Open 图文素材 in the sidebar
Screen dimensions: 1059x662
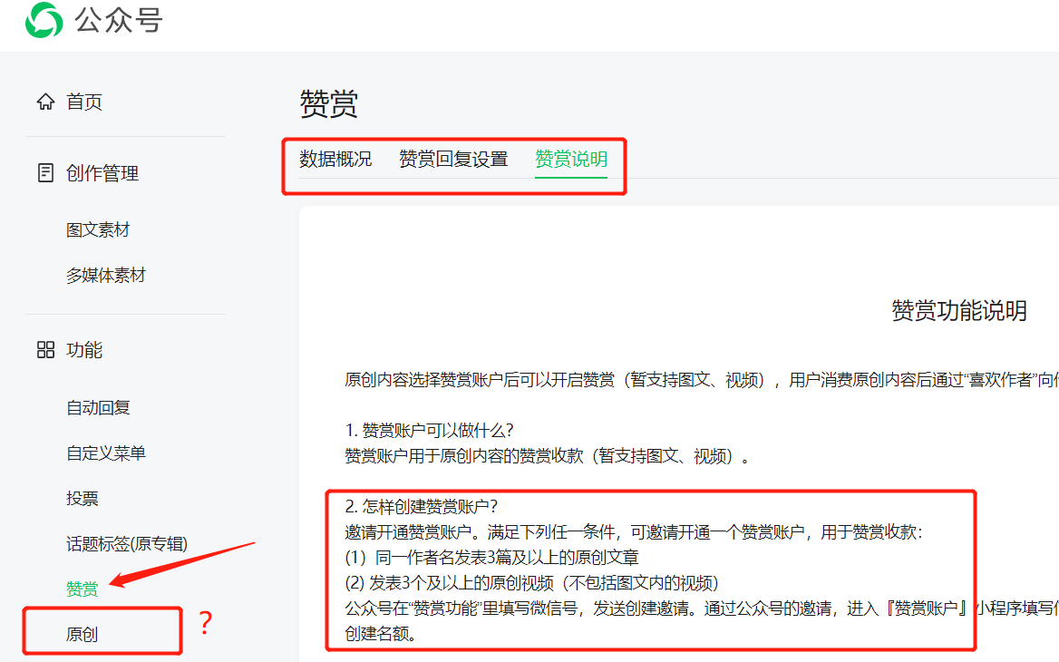click(x=99, y=229)
